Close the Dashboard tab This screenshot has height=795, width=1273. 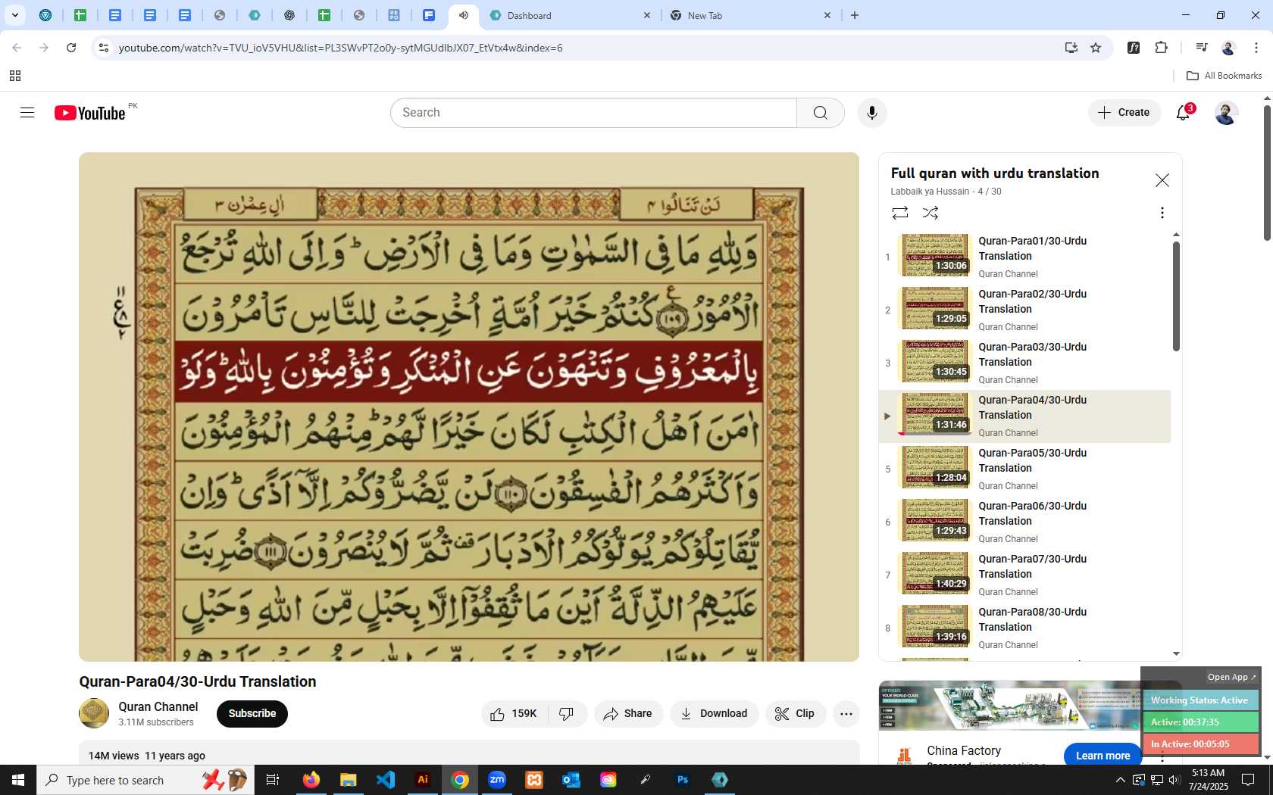coord(647,15)
